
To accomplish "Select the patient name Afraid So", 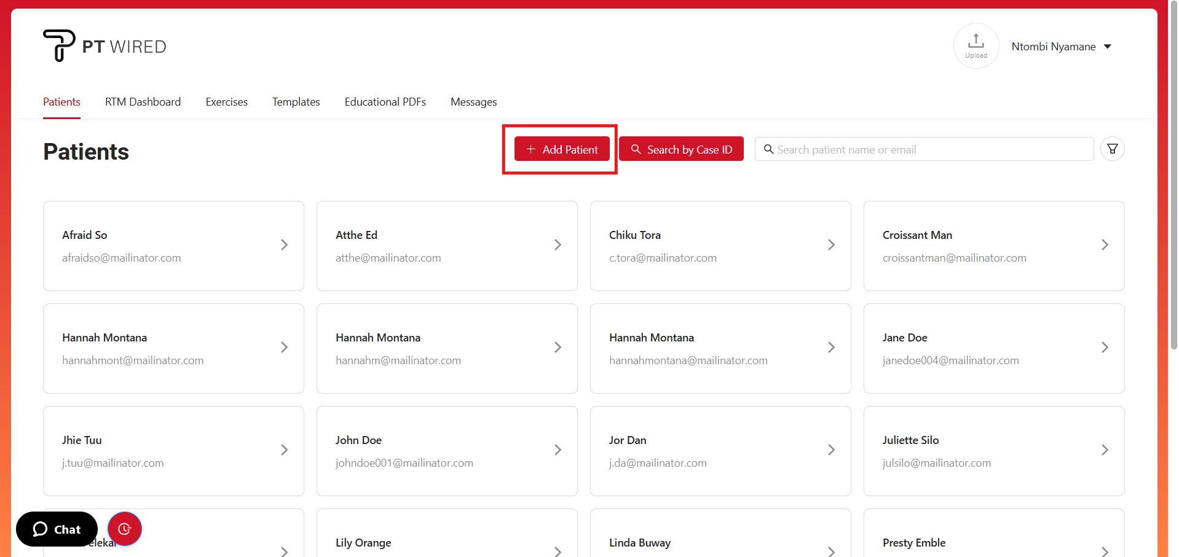I will (x=85, y=235).
